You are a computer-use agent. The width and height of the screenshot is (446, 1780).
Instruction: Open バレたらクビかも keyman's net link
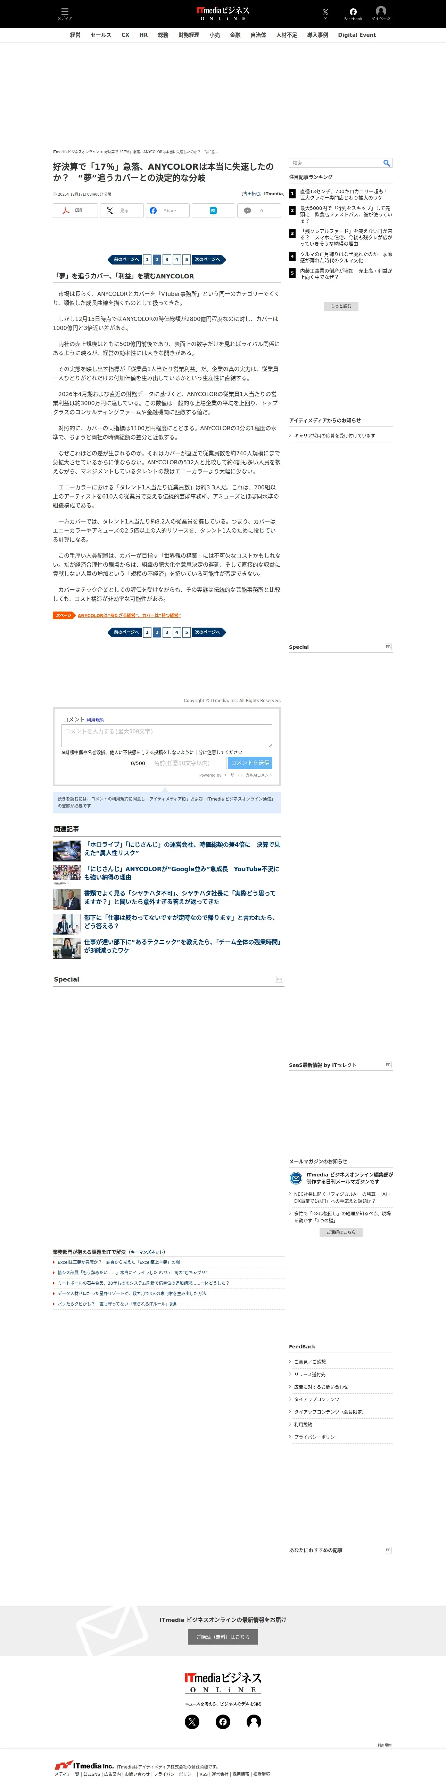(x=116, y=1304)
